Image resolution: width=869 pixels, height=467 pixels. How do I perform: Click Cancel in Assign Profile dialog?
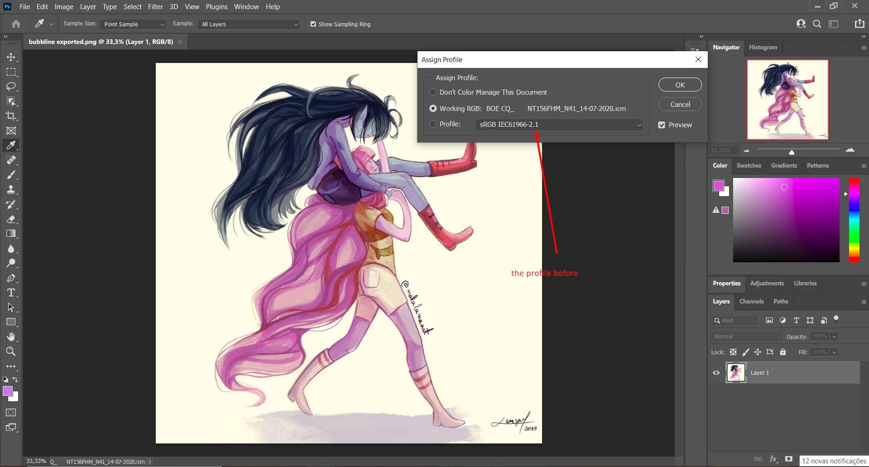(x=680, y=104)
